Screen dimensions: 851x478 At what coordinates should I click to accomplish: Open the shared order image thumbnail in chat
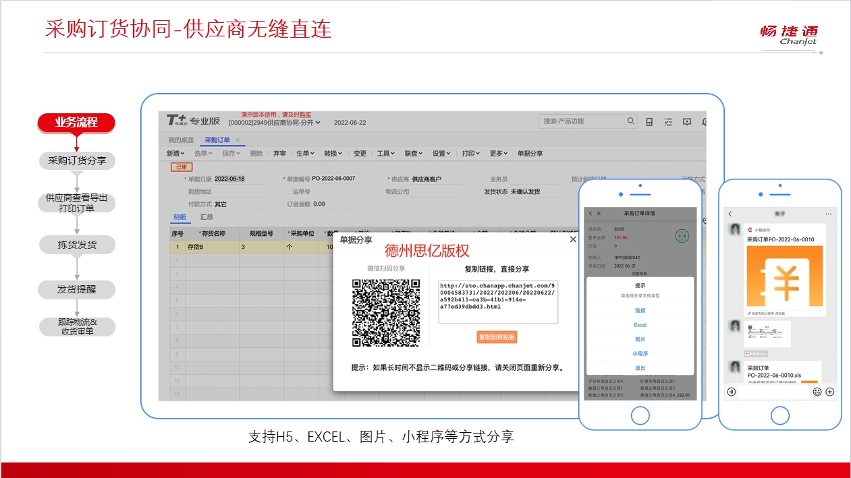(x=767, y=334)
